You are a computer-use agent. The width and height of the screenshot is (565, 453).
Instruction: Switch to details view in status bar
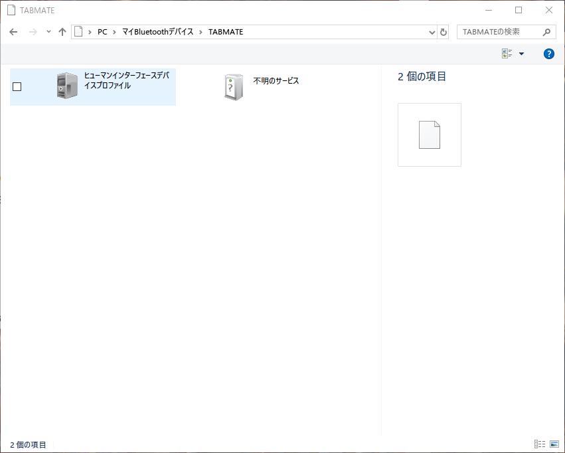[x=539, y=444]
